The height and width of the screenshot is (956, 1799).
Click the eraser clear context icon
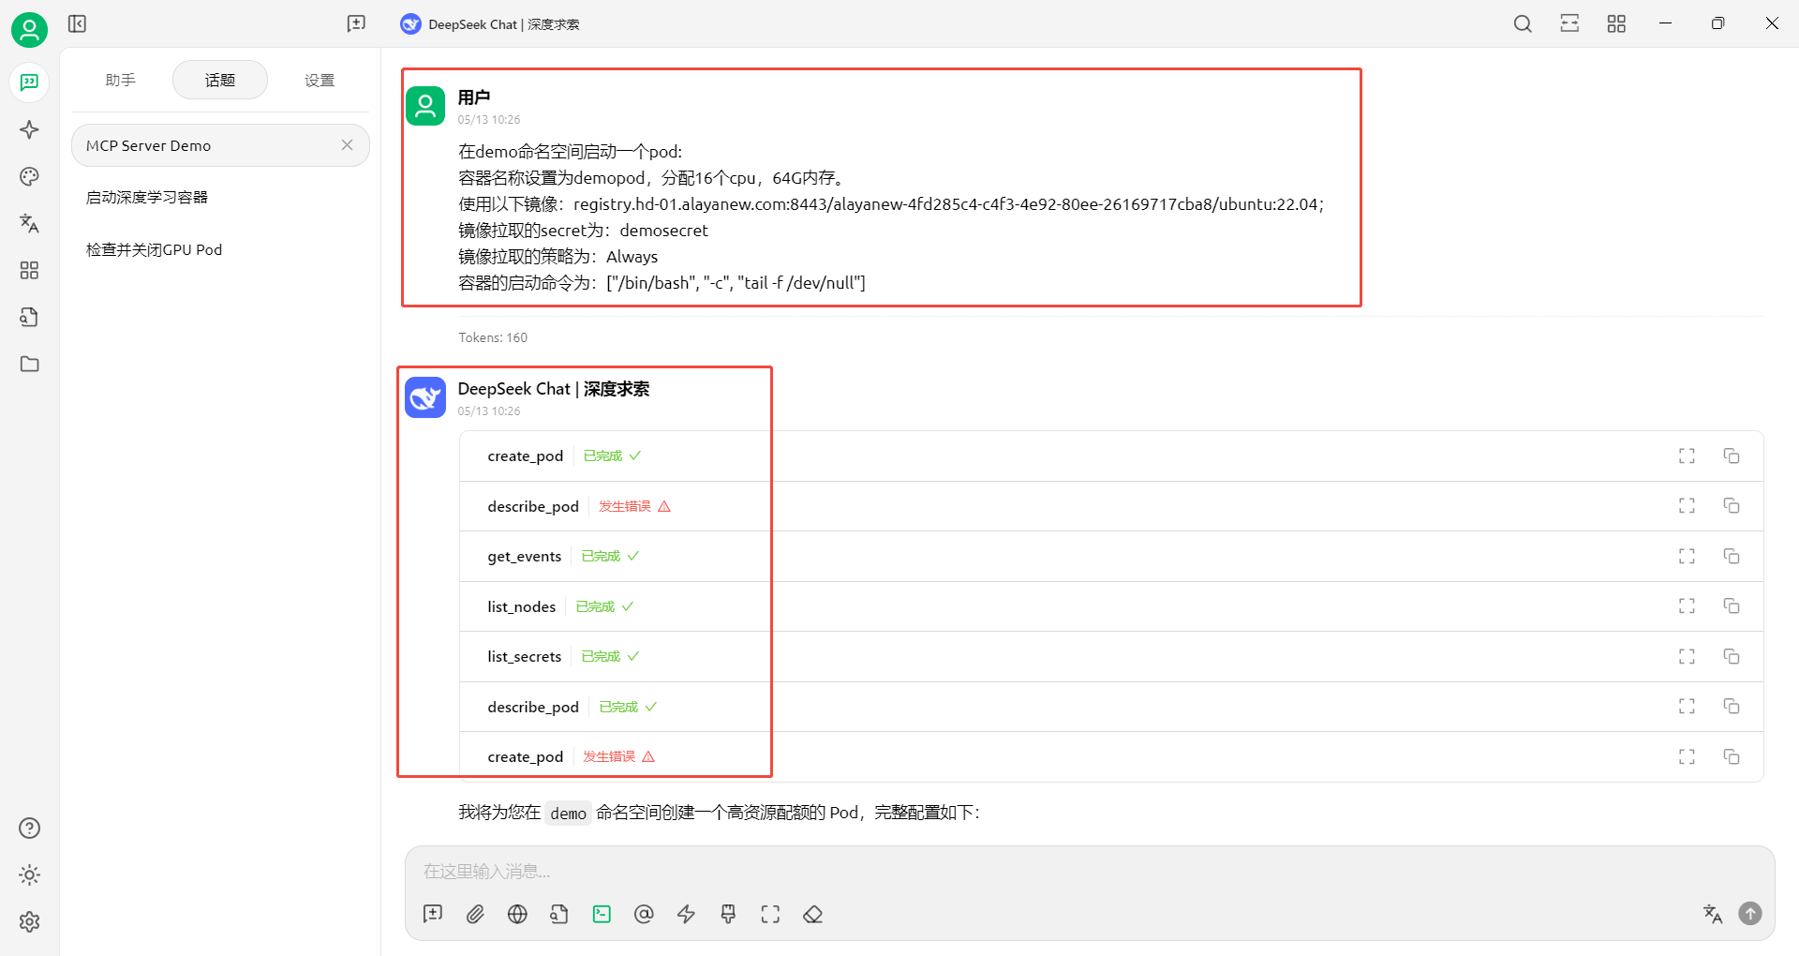(x=812, y=914)
